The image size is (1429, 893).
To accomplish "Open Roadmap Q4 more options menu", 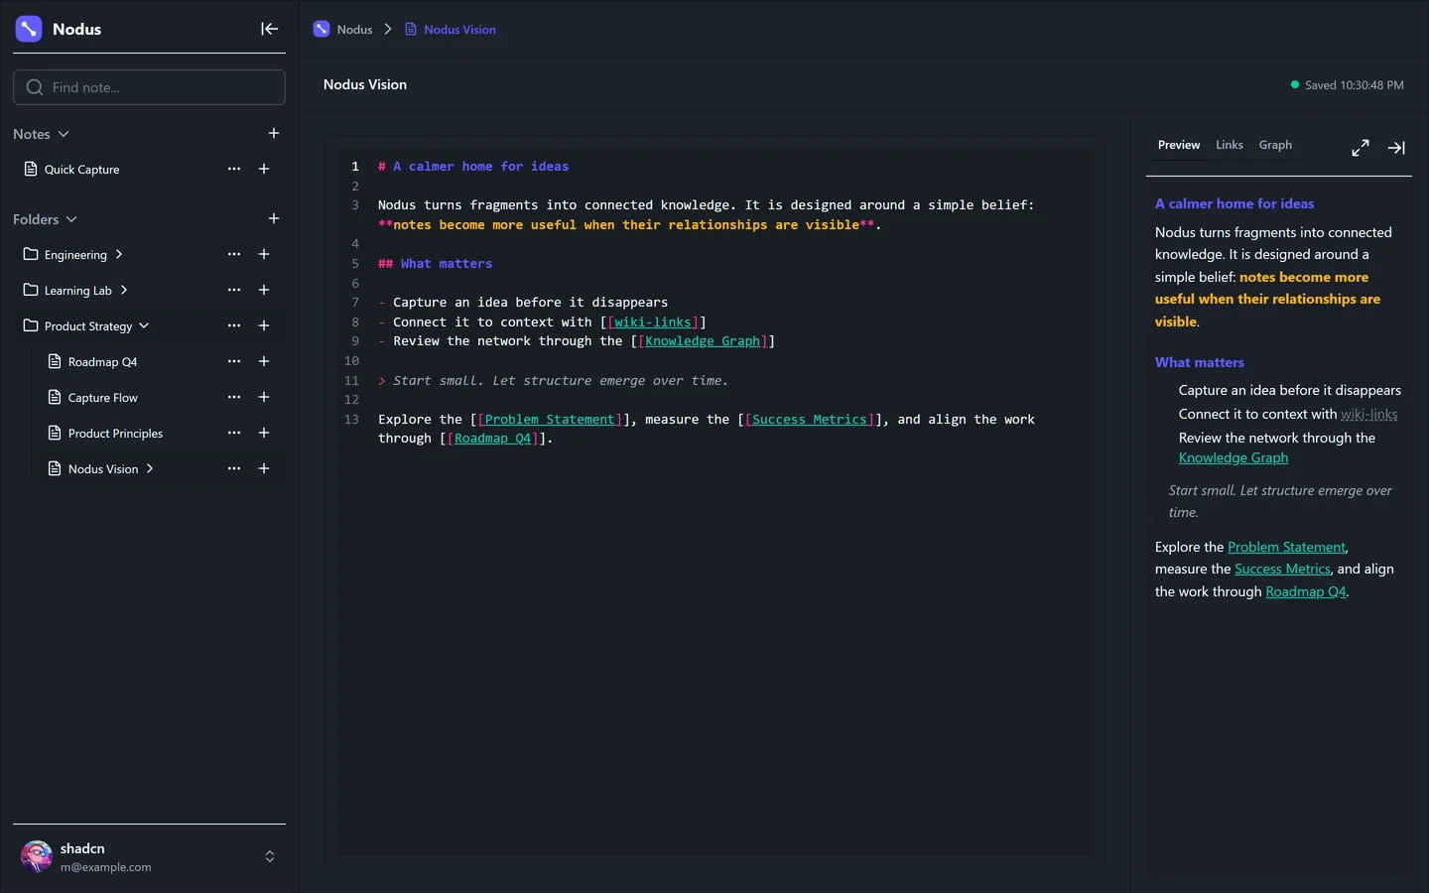I will (x=234, y=361).
